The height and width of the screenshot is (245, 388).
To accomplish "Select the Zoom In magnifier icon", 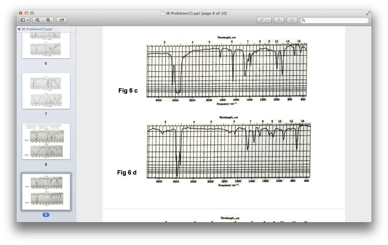I will [x=48, y=20].
